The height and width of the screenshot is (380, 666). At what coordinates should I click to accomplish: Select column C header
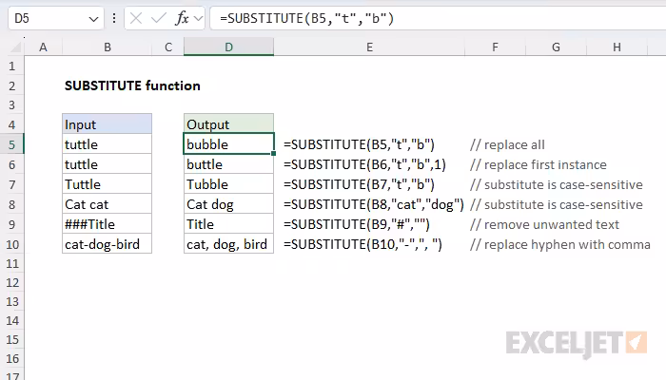click(x=168, y=47)
